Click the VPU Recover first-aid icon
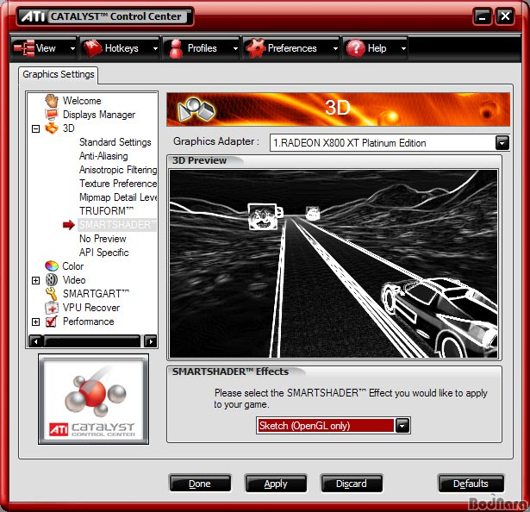Image resolution: width=530 pixels, height=512 pixels. click(52, 308)
